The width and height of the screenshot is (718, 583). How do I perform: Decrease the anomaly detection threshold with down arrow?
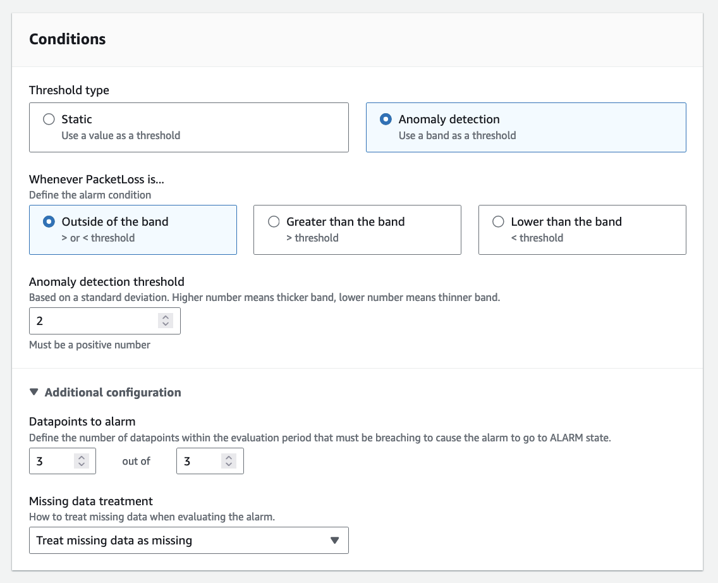[x=166, y=325]
